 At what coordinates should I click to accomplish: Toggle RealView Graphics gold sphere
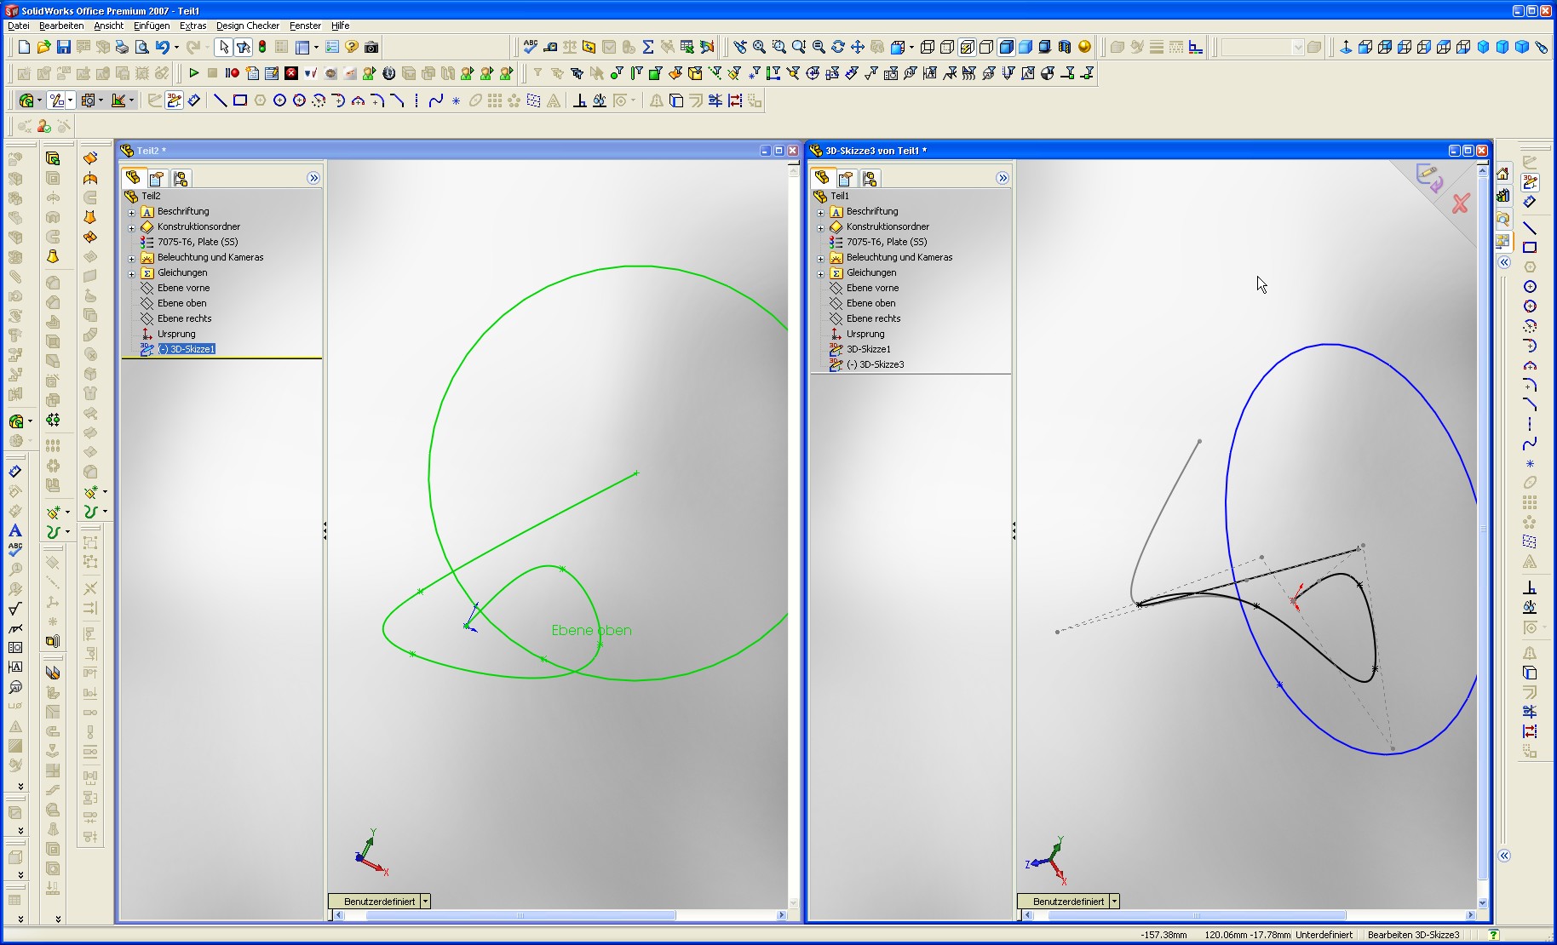coord(1084,48)
